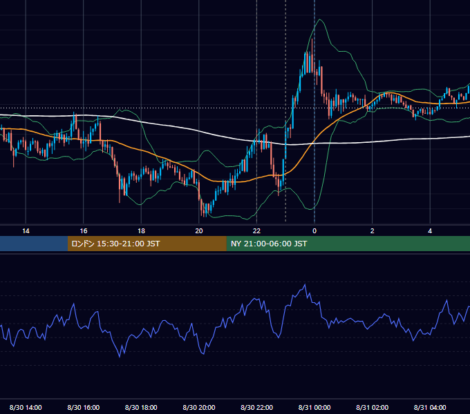Click the '8/30 18:00' date label
Viewport: 470px width, 414px height.
tap(141, 407)
